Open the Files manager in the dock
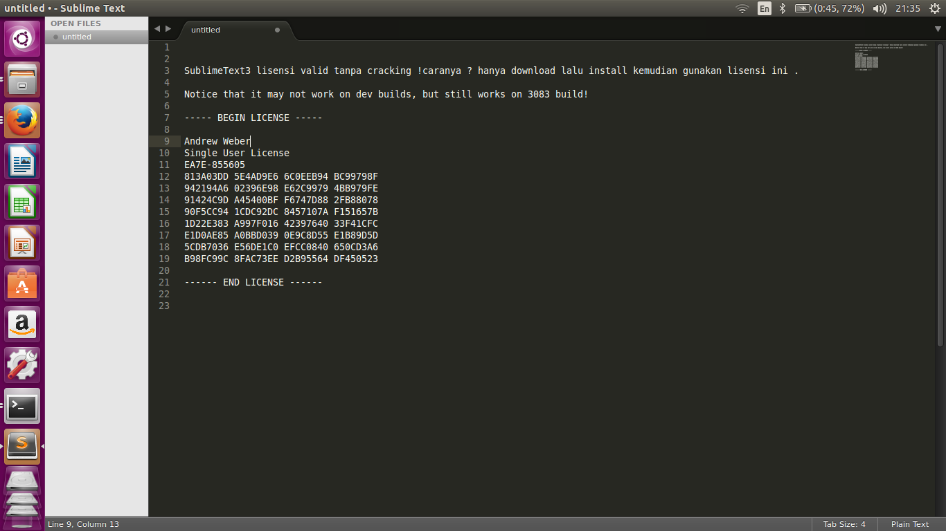This screenshot has height=531, width=946. click(x=22, y=80)
